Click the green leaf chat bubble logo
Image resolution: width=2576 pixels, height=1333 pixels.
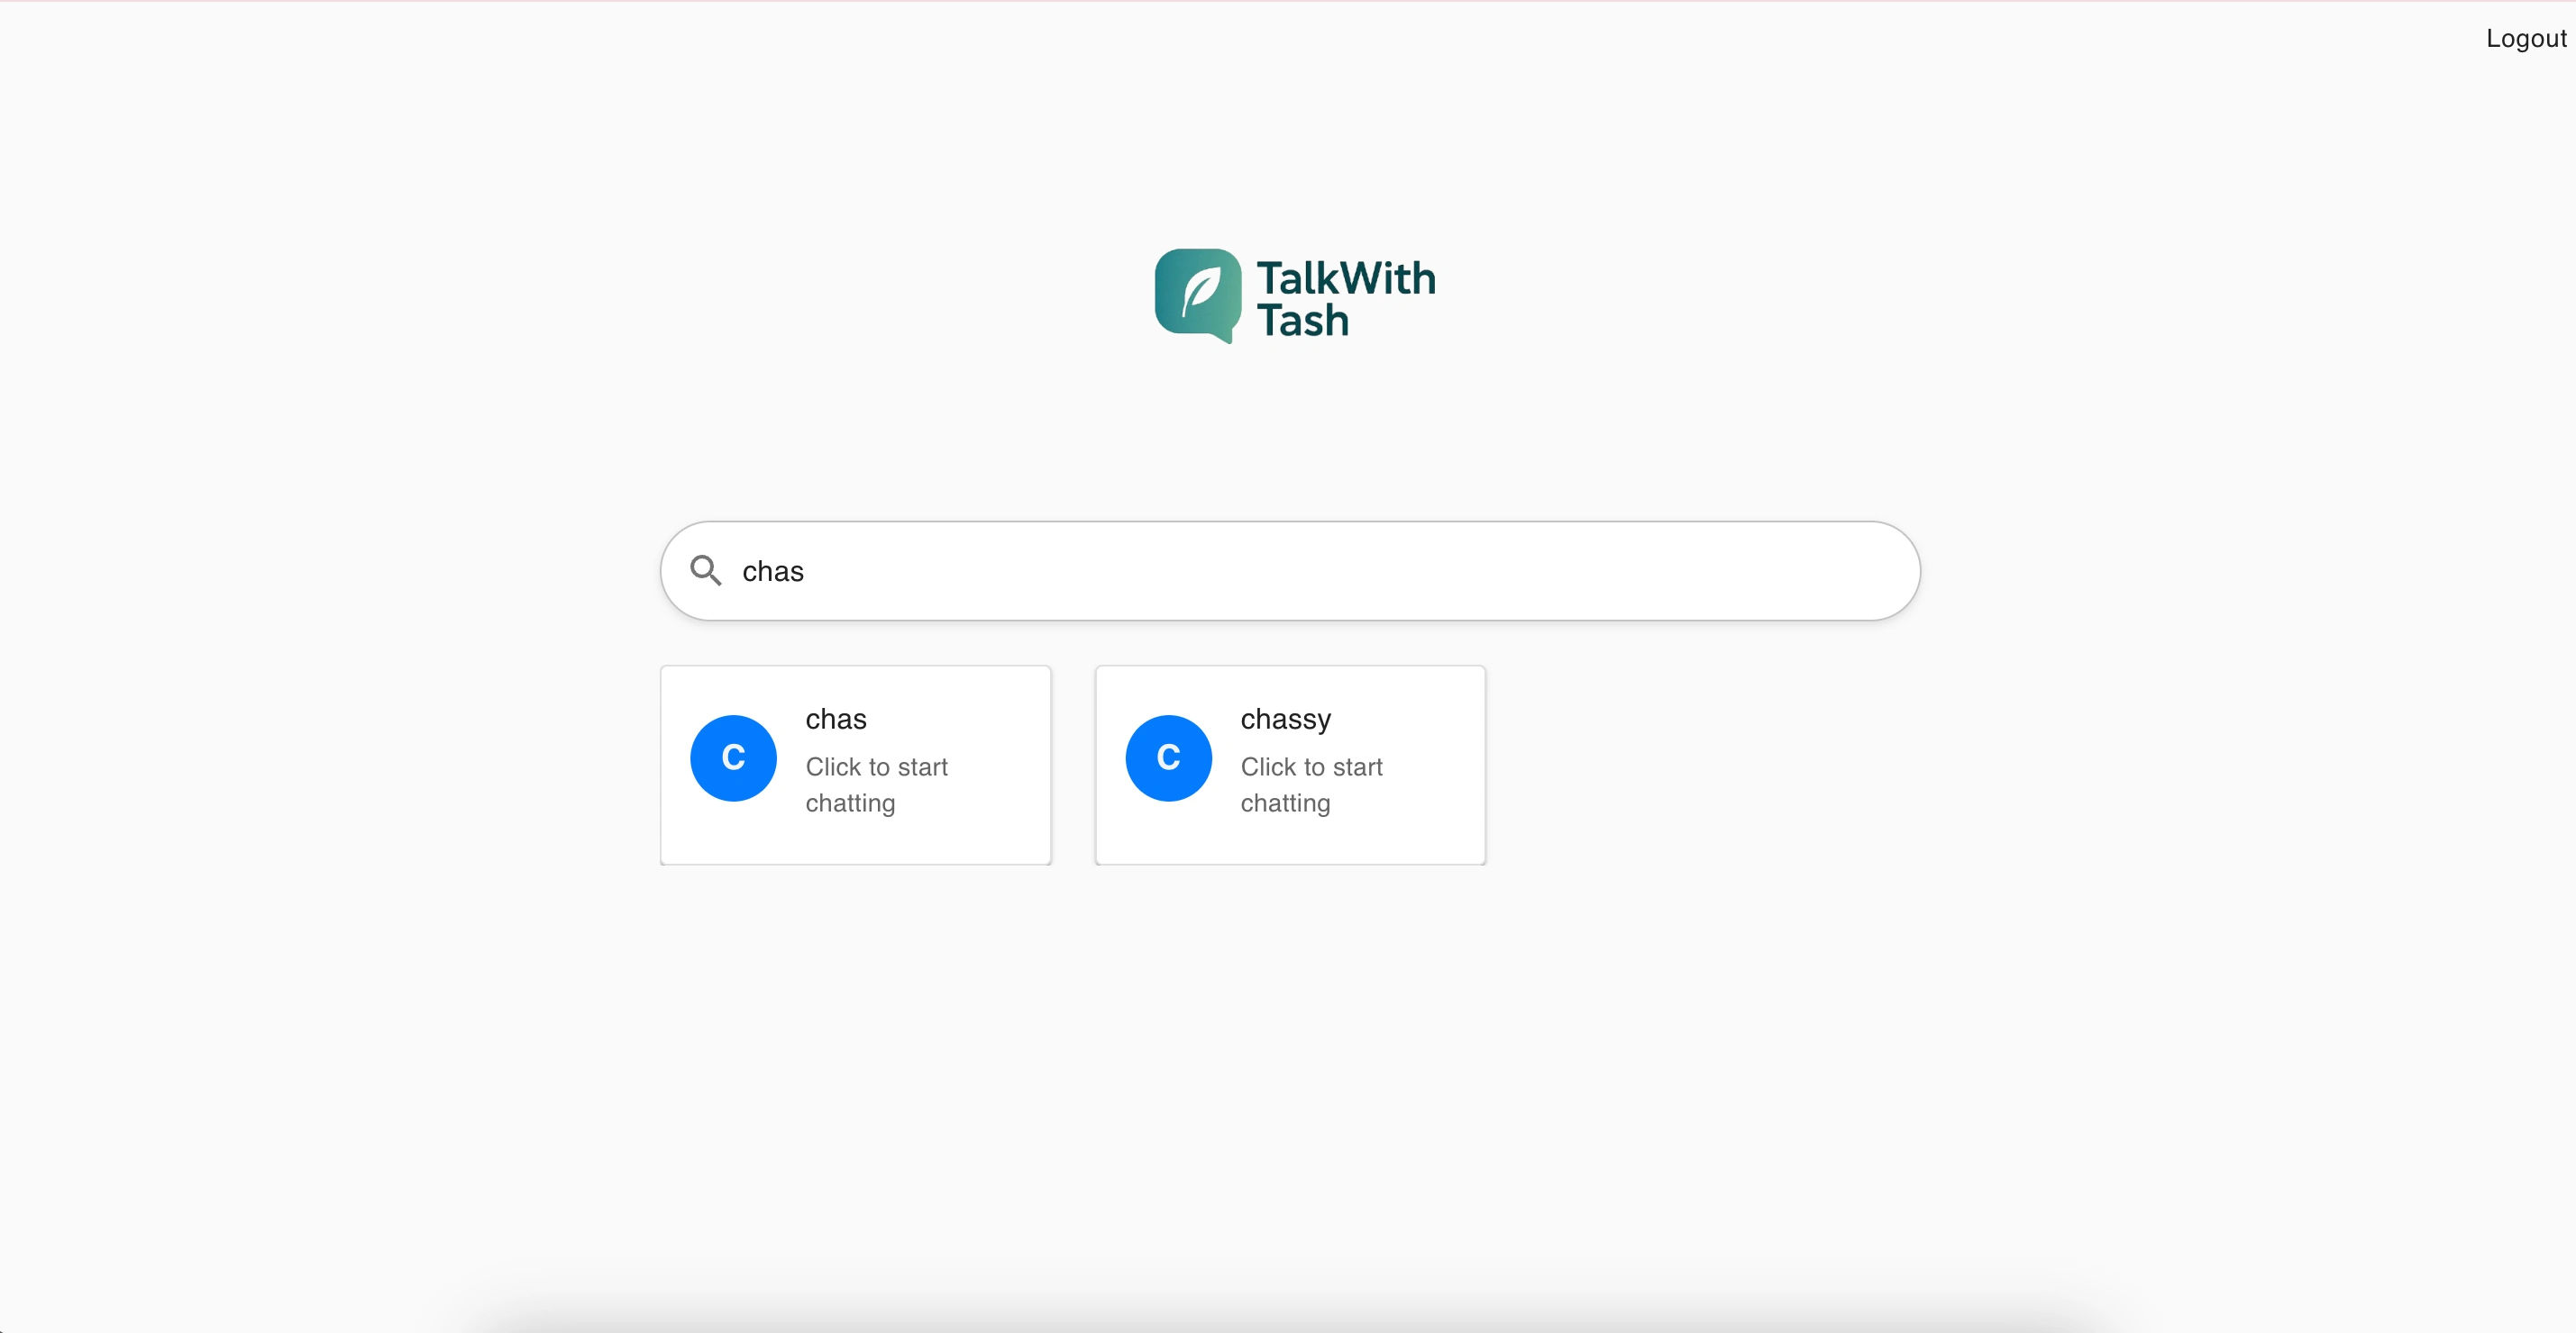1198,295
